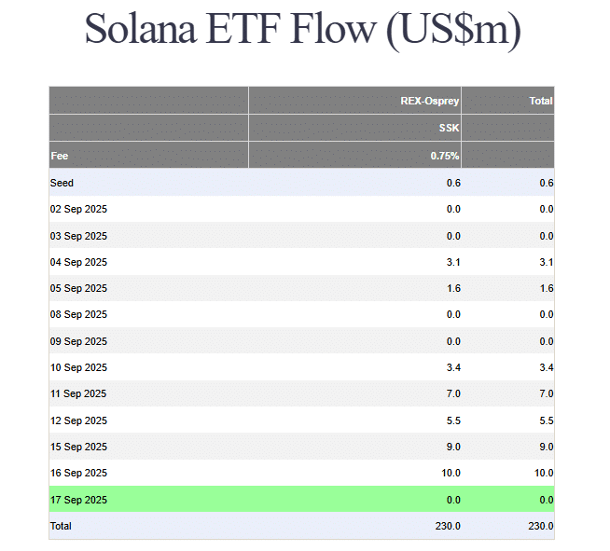Click the Total column header

pyautogui.click(x=540, y=101)
